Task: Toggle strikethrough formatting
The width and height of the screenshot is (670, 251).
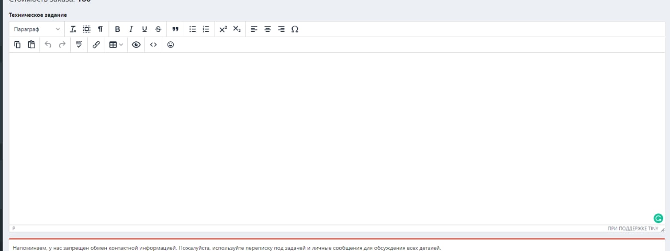Action: 158,29
